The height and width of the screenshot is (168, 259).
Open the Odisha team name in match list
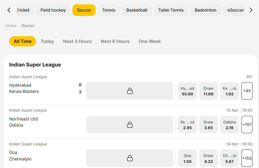pyautogui.click(x=16, y=125)
